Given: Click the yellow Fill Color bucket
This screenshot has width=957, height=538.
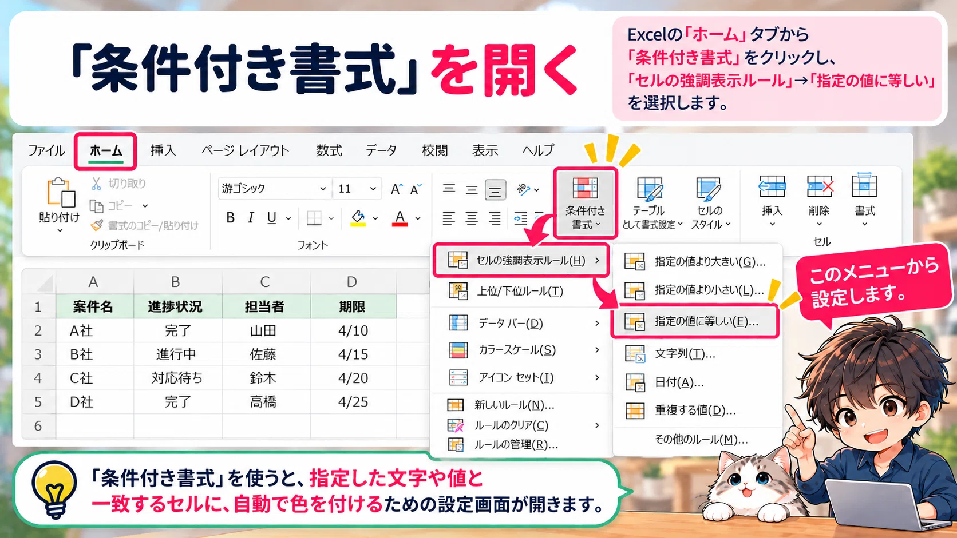Looking at the screenshot, I should pyautogui.click(x=358, y=218).
